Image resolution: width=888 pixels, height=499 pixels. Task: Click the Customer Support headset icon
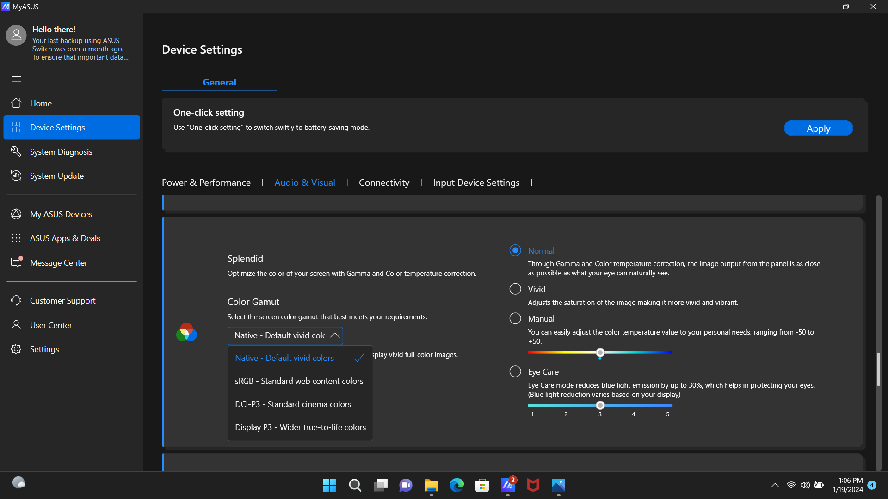(x=16, y=300)
